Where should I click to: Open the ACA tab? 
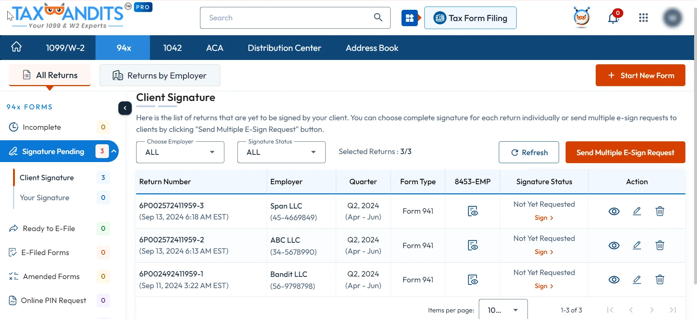[x=215, y=48]
